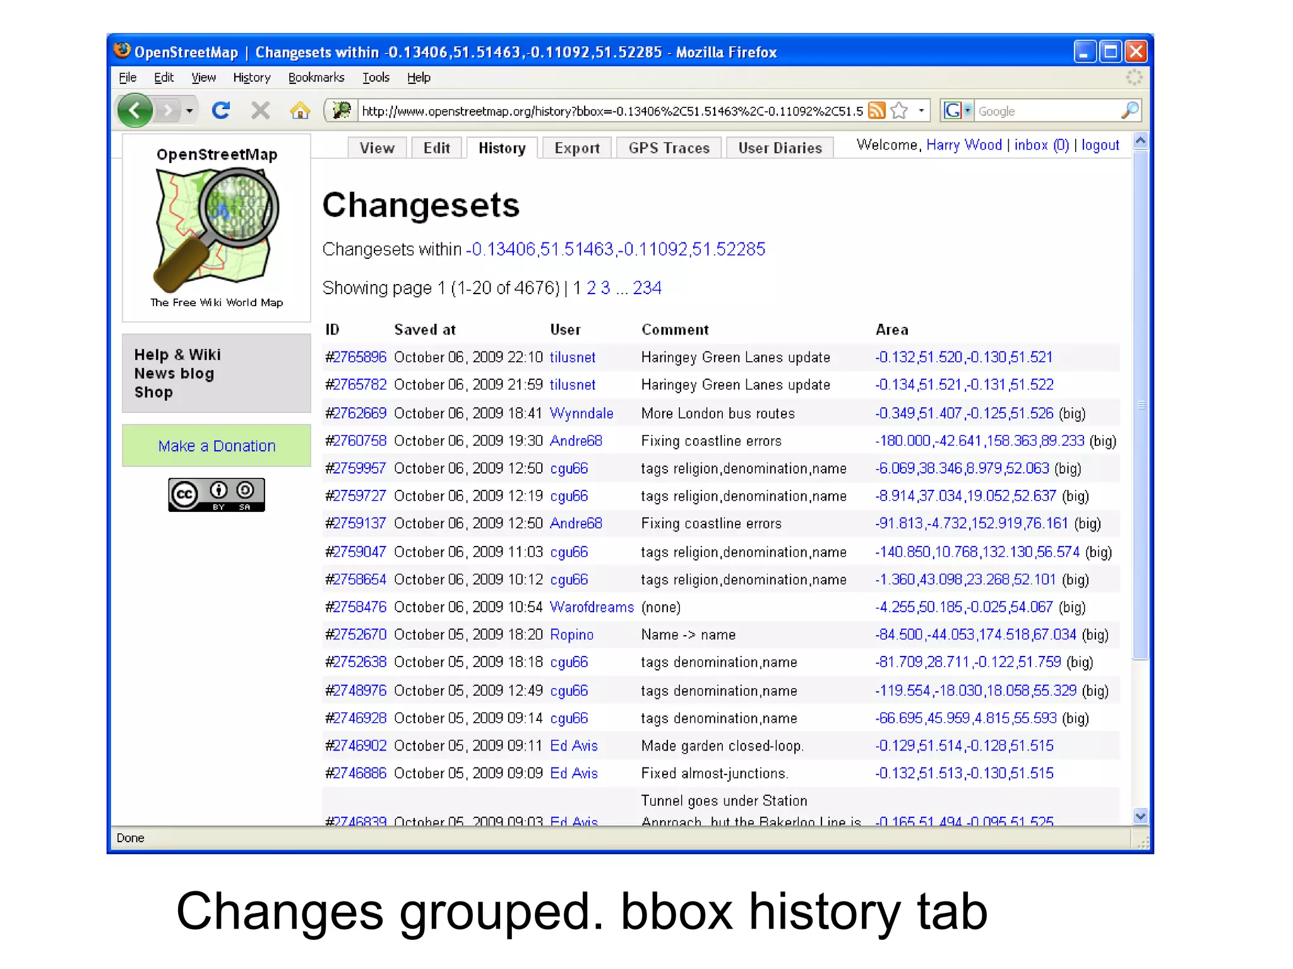Minimize the Firefox window
The width and height of the screenshot is (1293, 969).
1084,52
